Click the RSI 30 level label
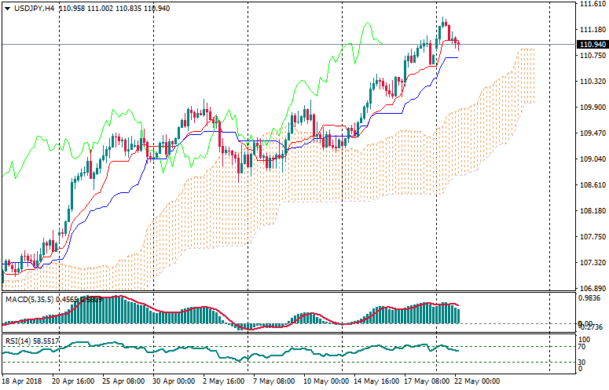Viewport: 609px width, 390px height. pos(582,361)
